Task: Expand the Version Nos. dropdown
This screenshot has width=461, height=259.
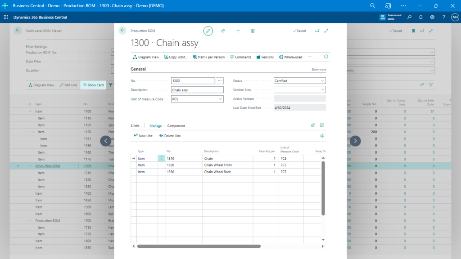Action: [299, 90]
